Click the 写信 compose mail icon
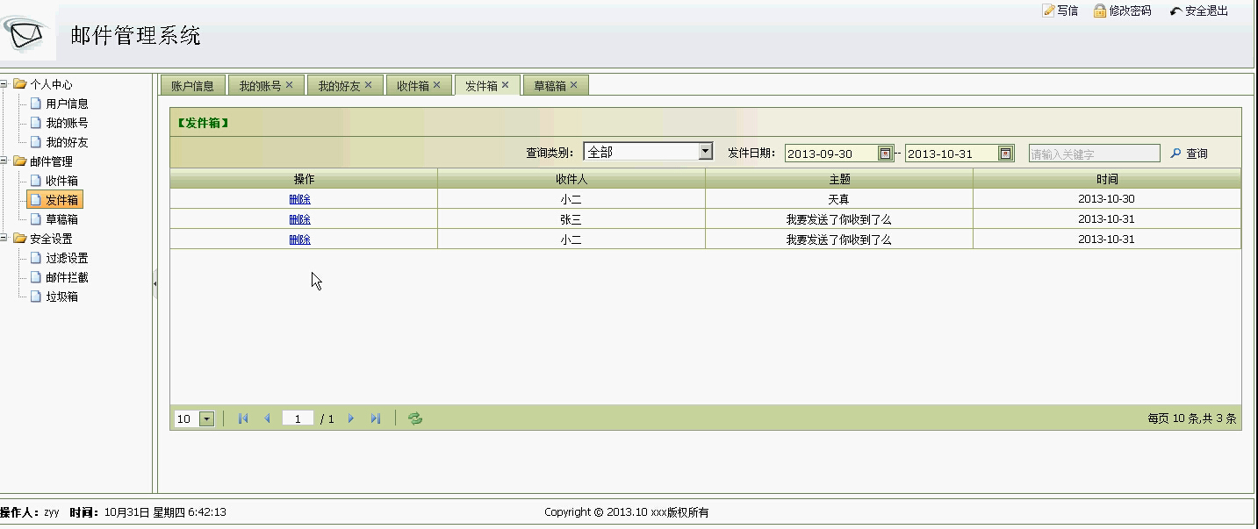Viewport: 1258px width, 529px height. point(1048,11)
